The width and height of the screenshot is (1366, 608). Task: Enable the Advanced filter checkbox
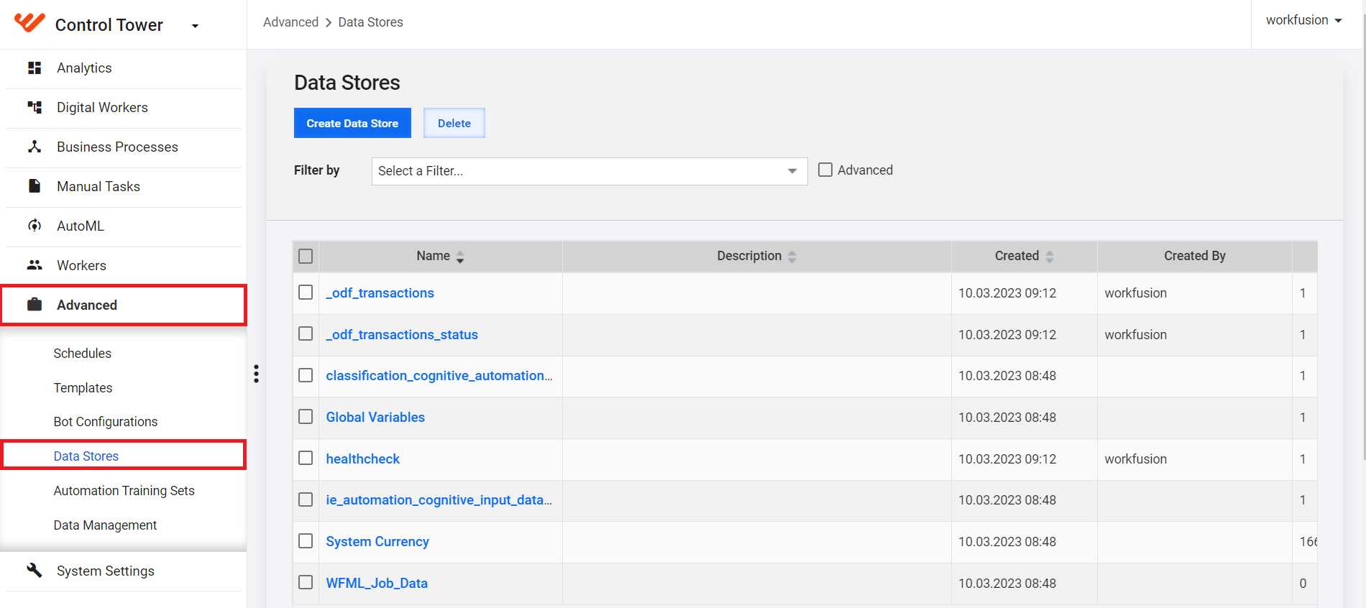click(825, 170)
